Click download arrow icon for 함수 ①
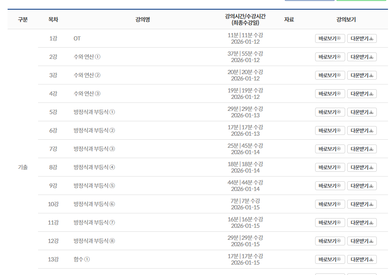The height and width of the screenshot is (275, 390). click(x=371, y=259)
